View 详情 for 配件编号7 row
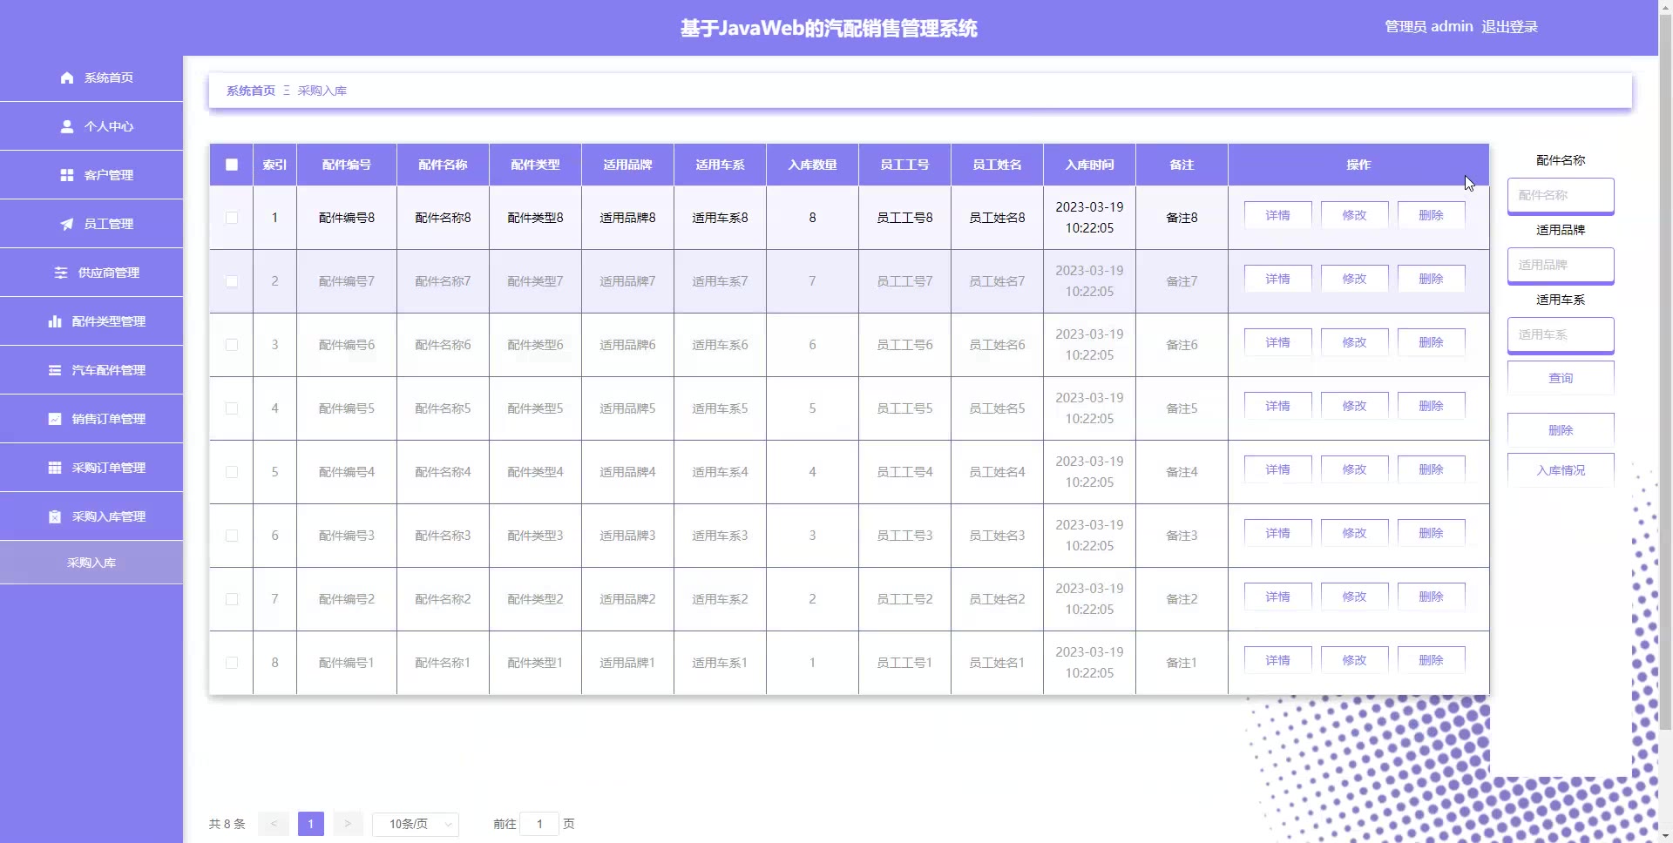 [x=1277, y=279]
